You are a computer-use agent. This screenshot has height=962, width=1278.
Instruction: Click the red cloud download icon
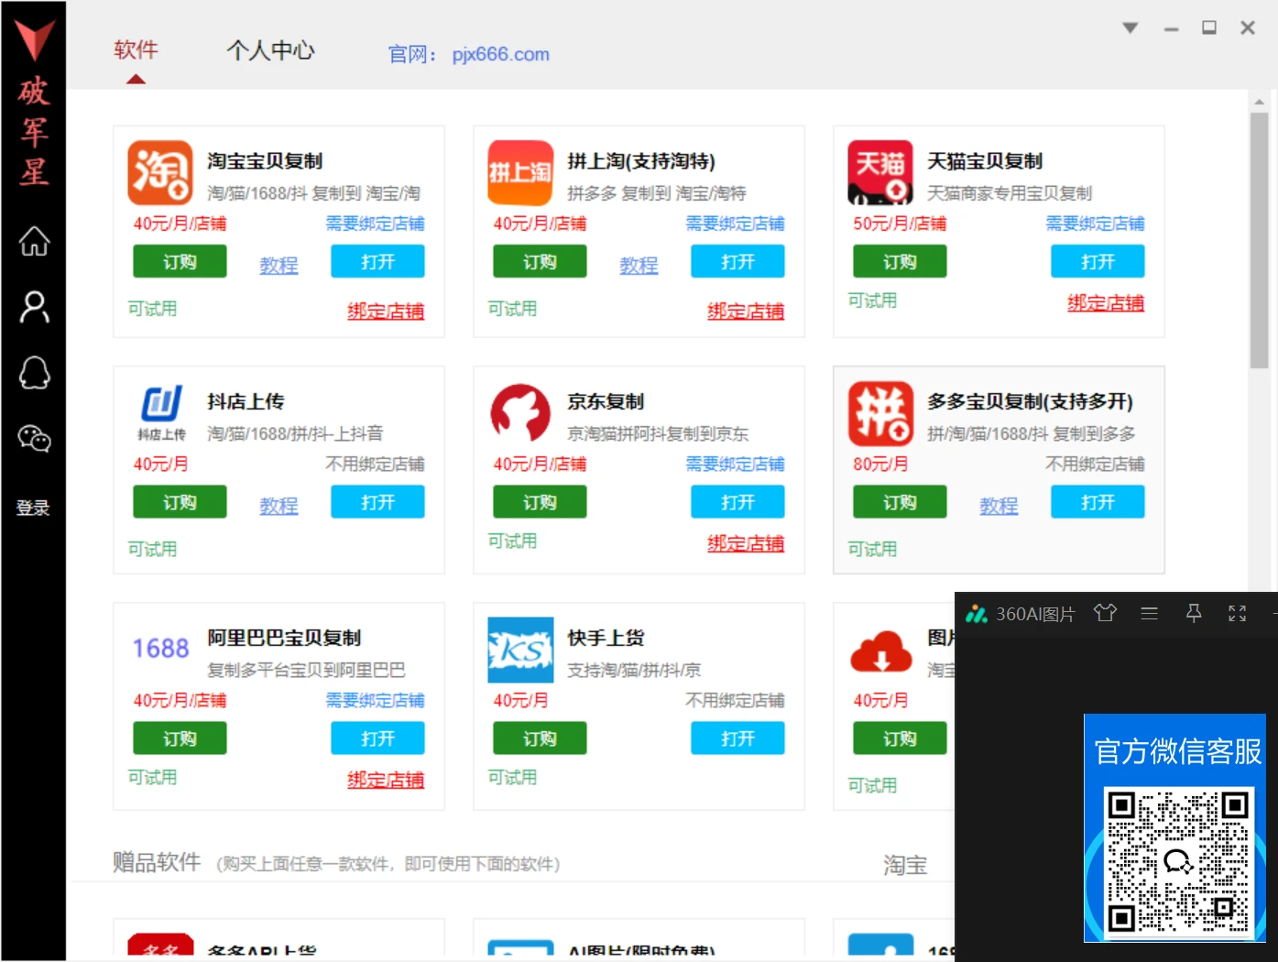[x=880, y=650]
